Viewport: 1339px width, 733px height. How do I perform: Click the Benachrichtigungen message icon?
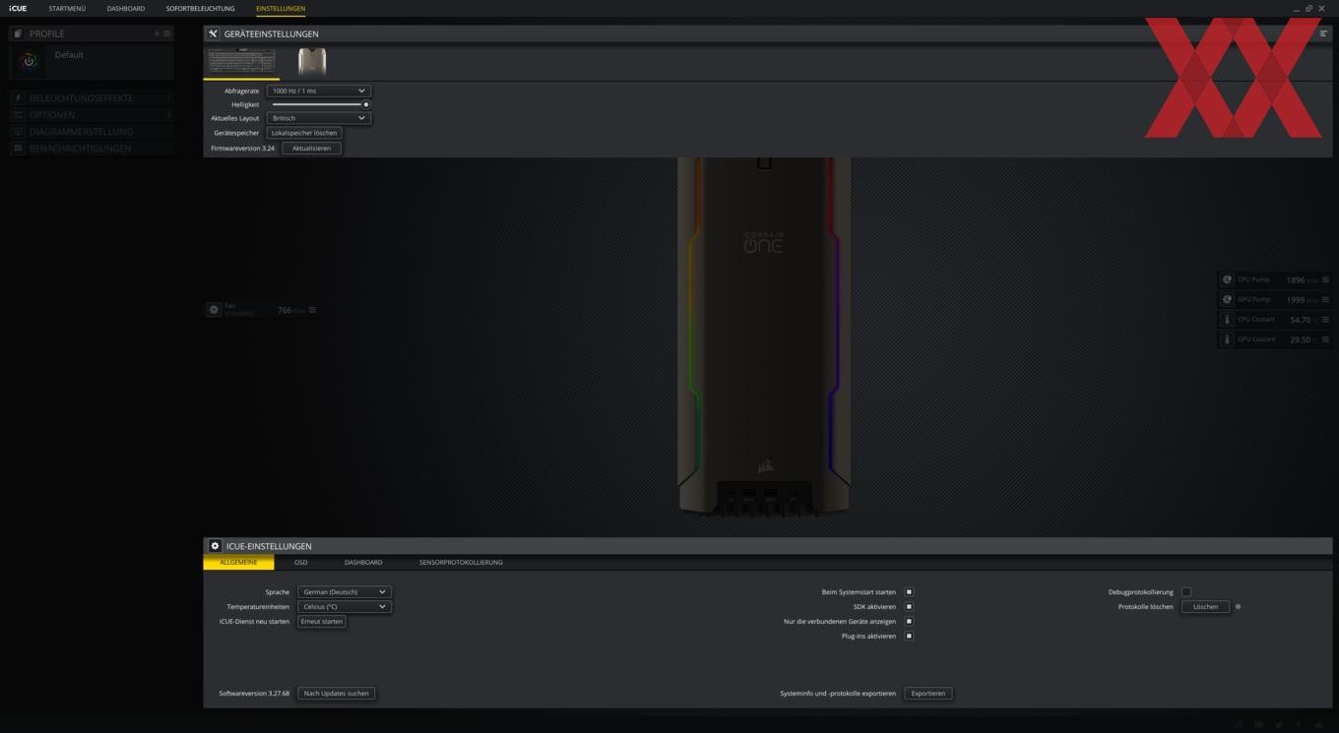click(18, 149)
